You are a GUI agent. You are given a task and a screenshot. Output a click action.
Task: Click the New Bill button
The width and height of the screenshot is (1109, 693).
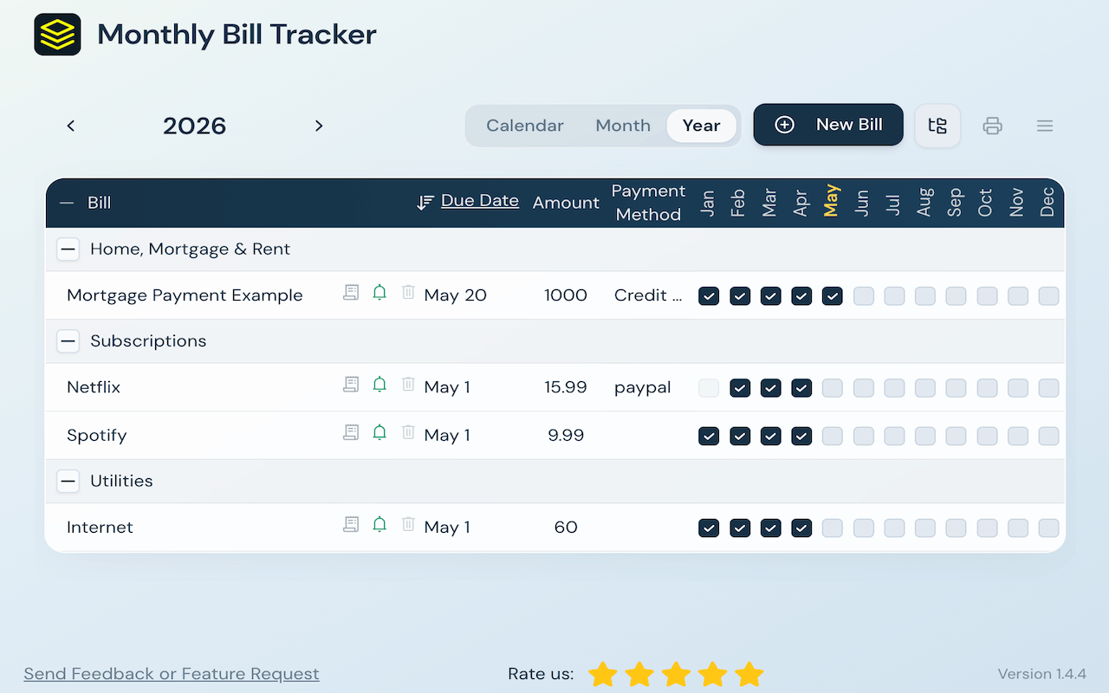point(828,125)
